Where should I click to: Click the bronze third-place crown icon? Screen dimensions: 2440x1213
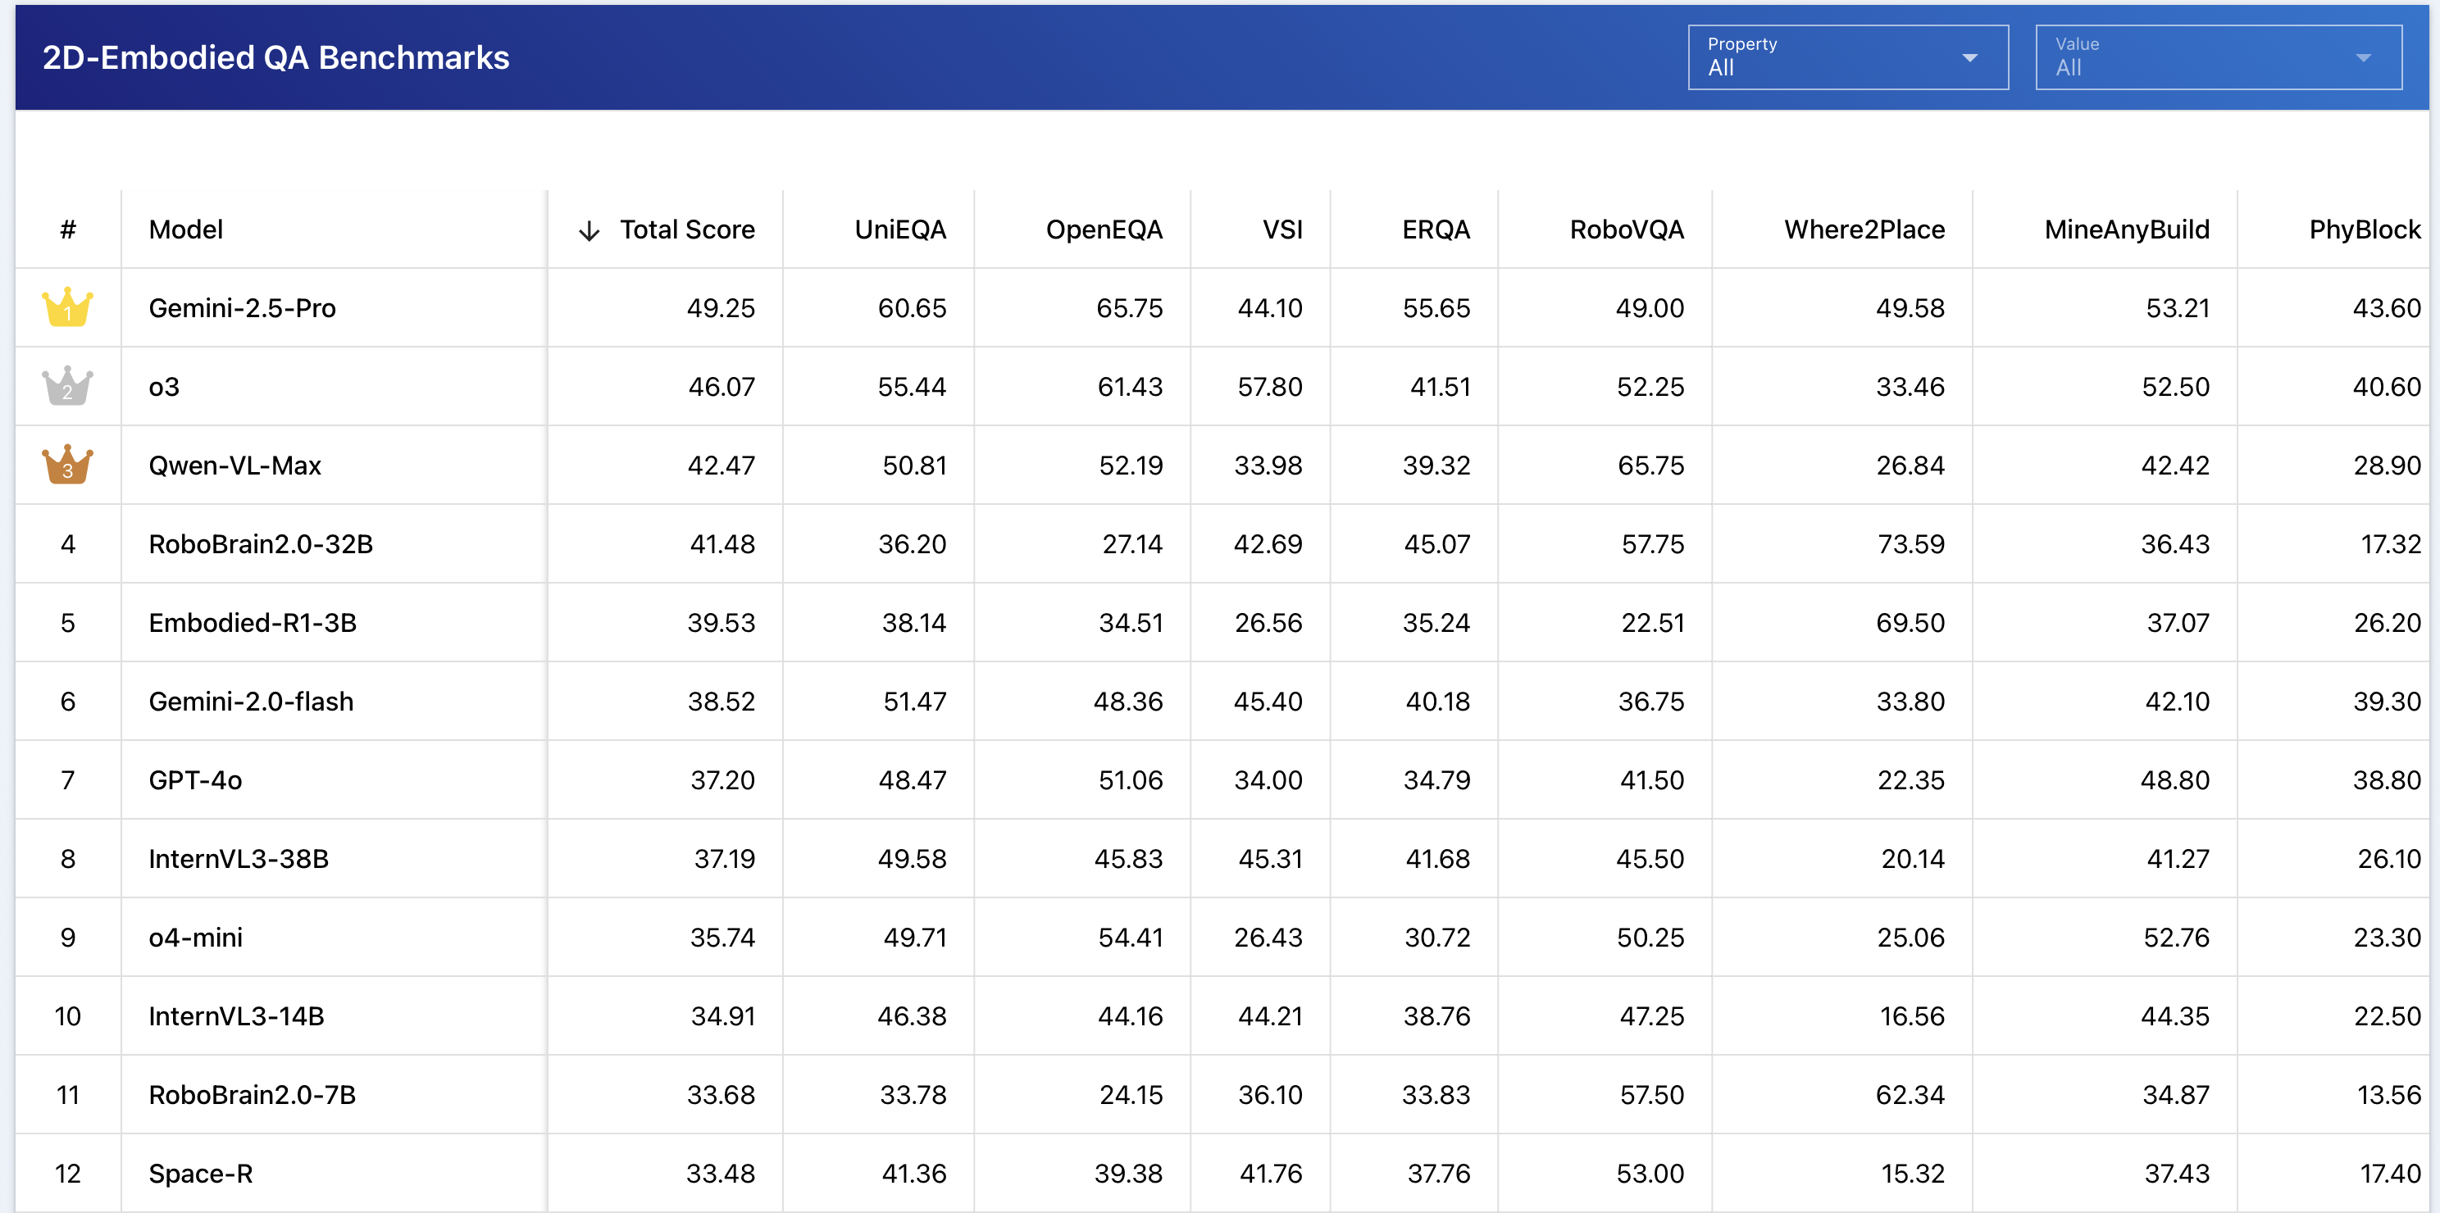[x=67, y=465]
